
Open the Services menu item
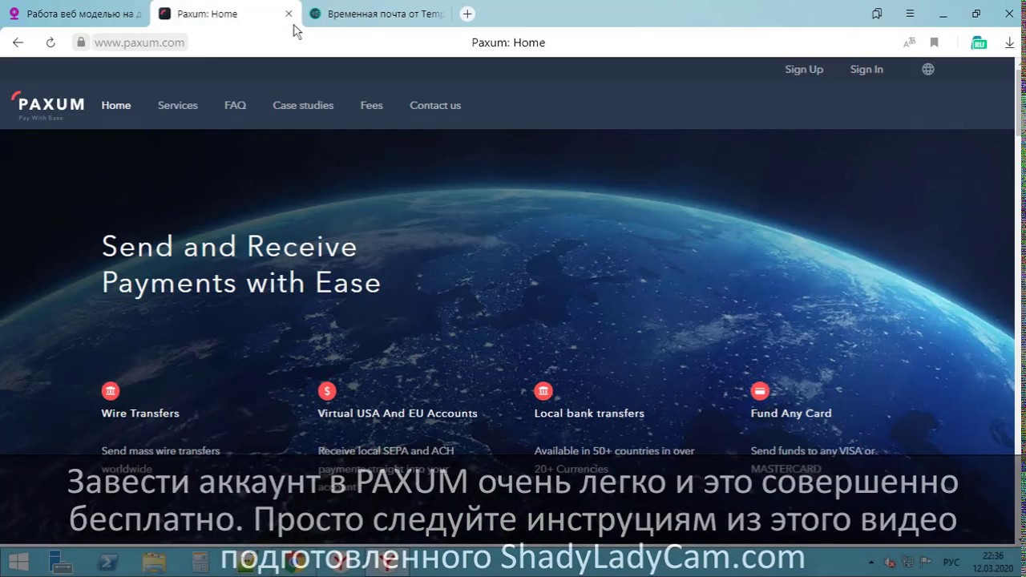coord(178,105)
